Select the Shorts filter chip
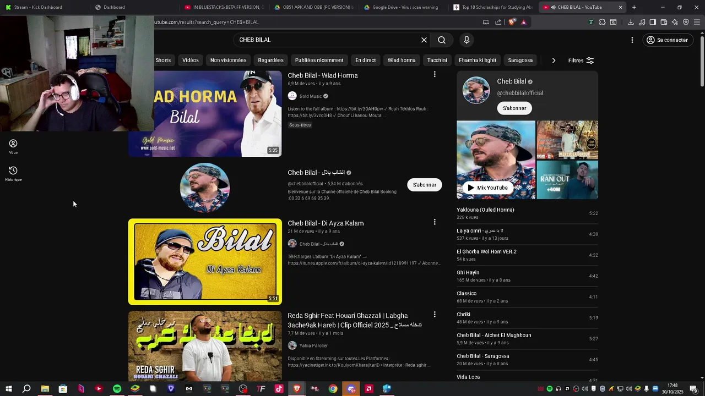The image size is (705, 396). [163, 61]
